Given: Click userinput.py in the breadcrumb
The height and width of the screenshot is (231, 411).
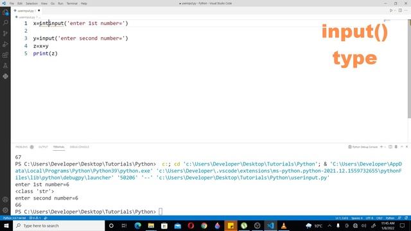Looking at the screenshot, I should (27, 17).
